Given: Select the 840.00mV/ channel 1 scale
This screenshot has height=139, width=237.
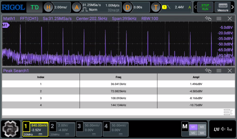Looking at the screenshot, I should 39,126.
